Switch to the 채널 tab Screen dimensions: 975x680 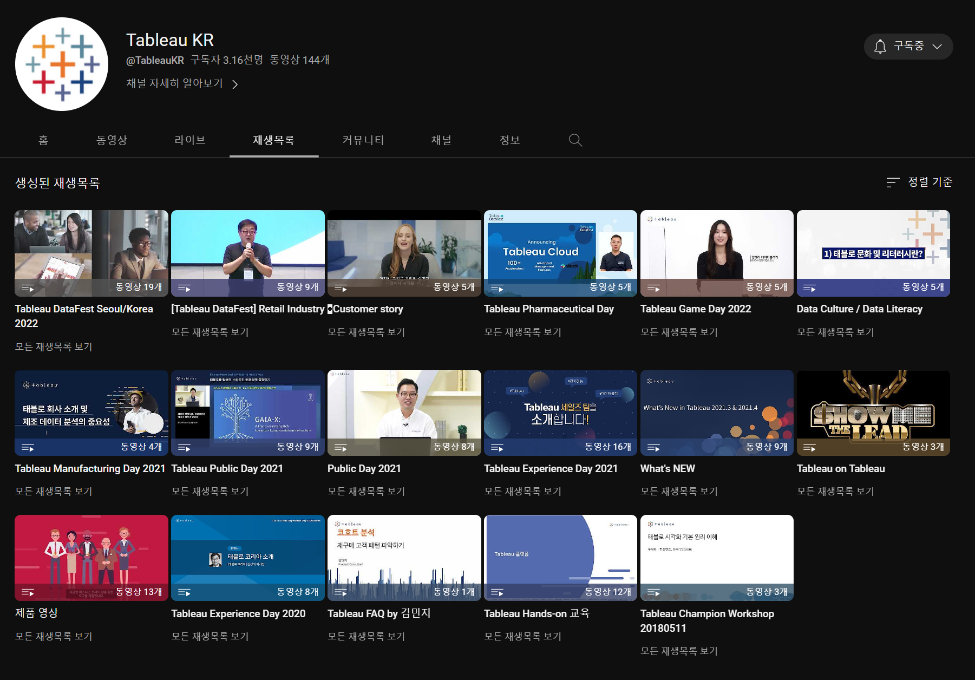tap(441, 140)
